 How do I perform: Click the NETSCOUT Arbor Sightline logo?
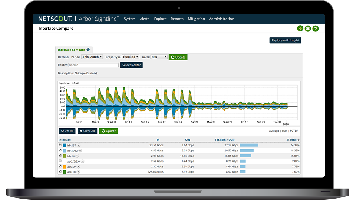coord(78,19)
